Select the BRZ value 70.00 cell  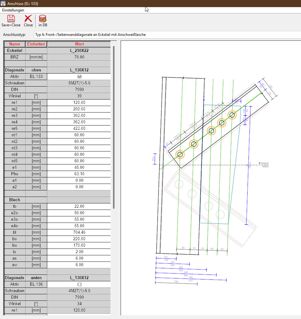click(79, 57)
